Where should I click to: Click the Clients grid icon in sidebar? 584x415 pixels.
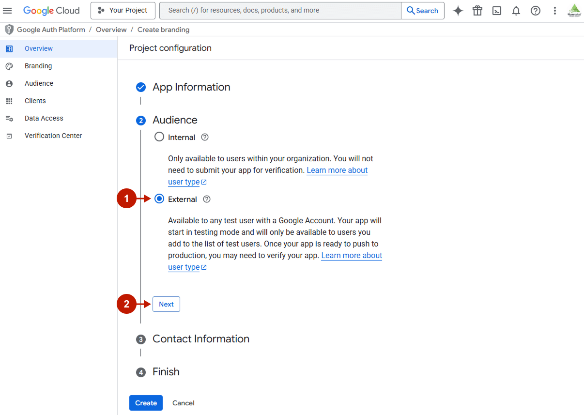(9, 101)
